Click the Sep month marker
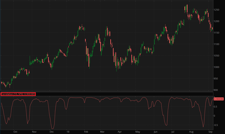 point(210,131)
